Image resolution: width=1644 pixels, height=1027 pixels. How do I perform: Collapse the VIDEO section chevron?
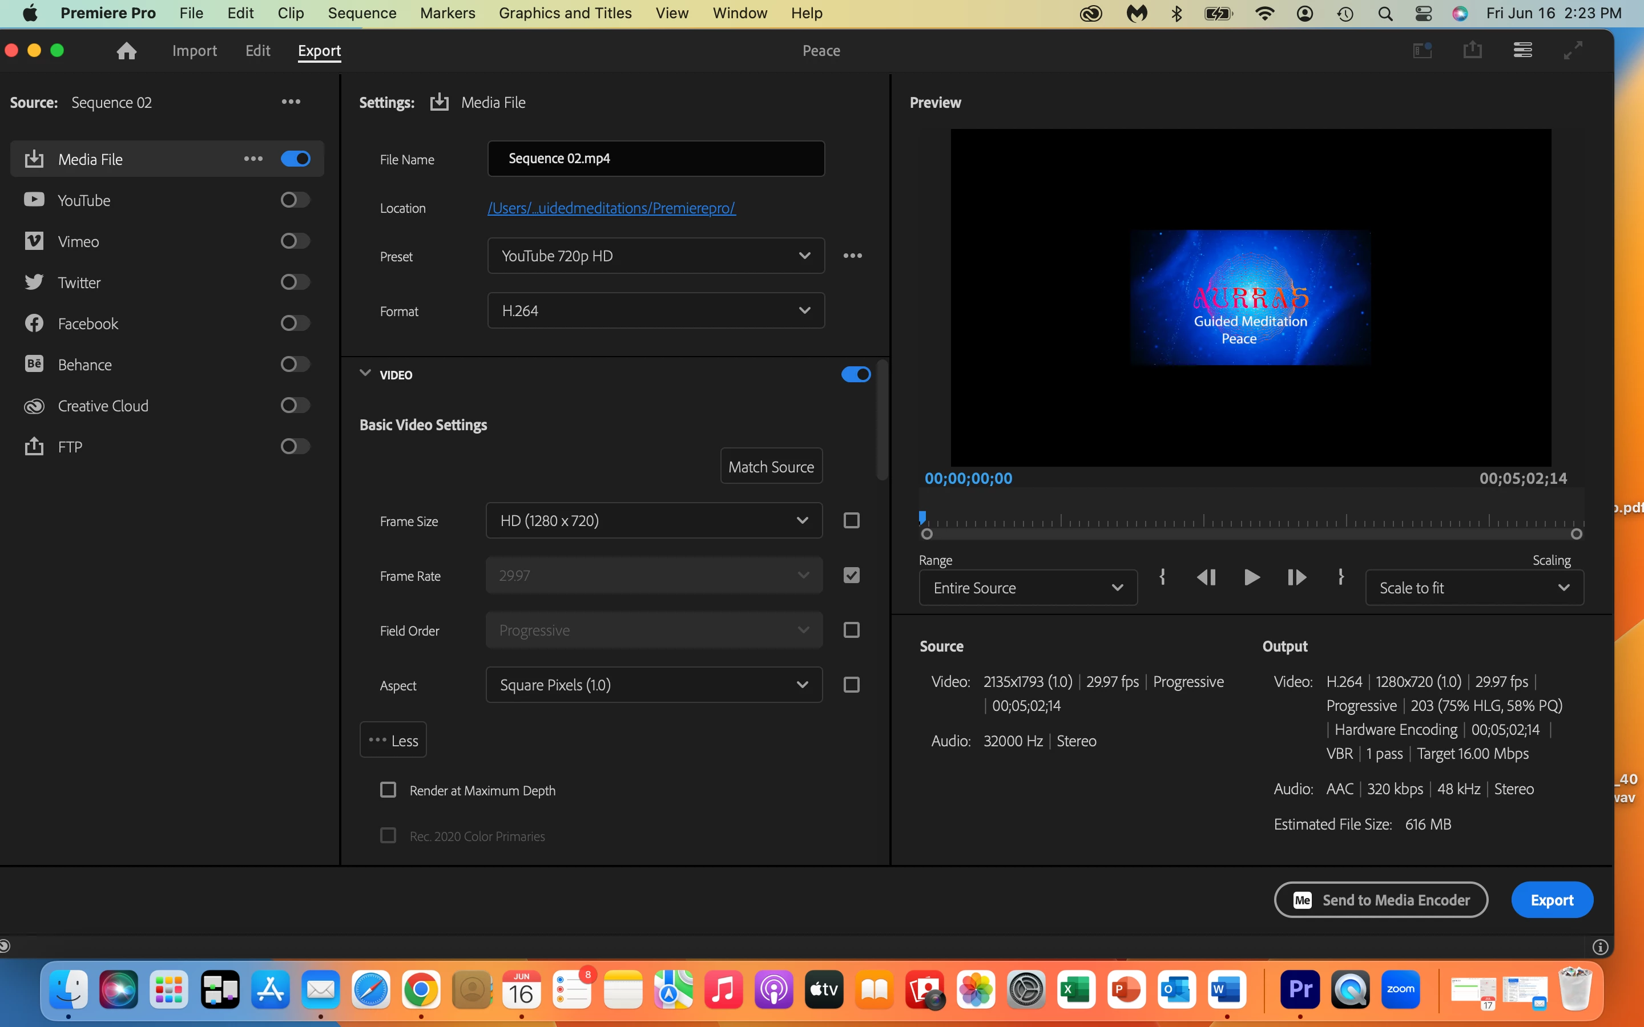pyautogui.click(x=365, y=374)
